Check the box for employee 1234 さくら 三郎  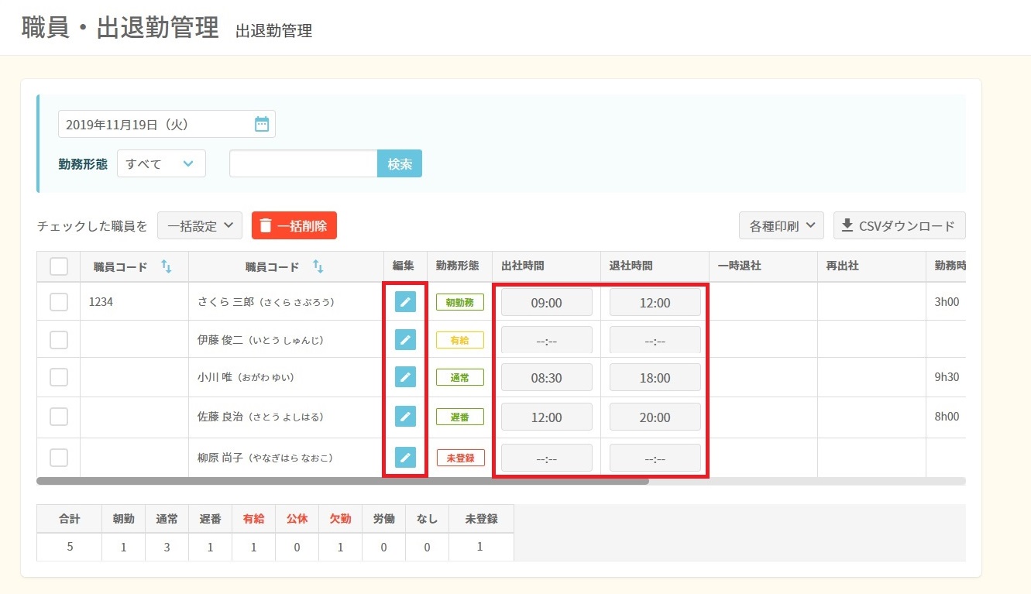coord(59,302)
